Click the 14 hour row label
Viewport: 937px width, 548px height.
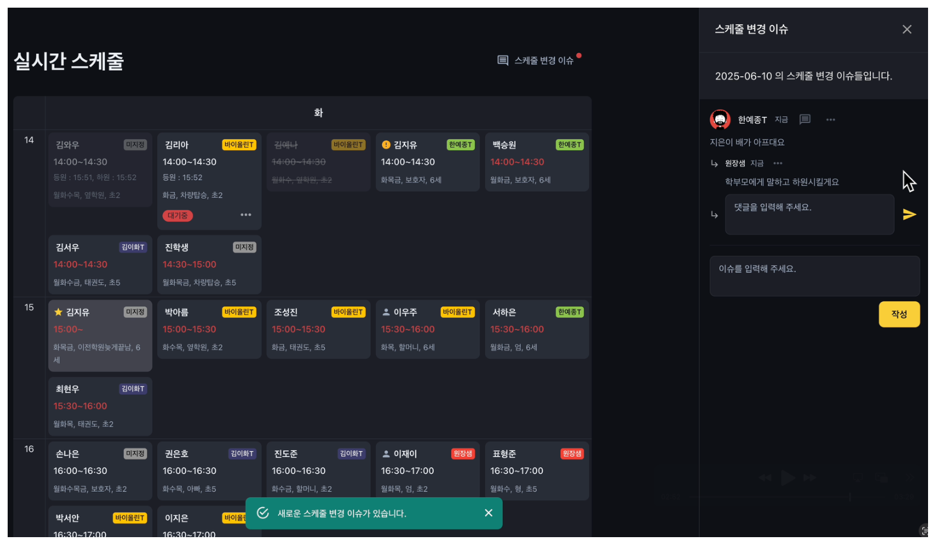pos(29,140)
